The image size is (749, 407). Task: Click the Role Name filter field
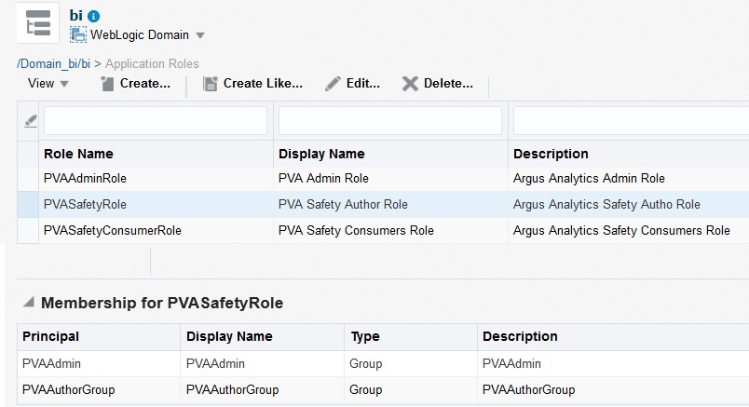155,120
